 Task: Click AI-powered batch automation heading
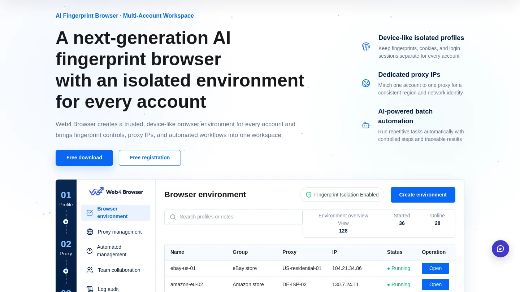405,116
